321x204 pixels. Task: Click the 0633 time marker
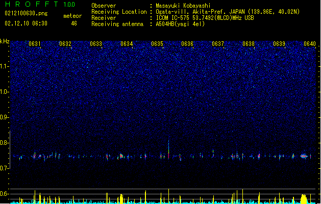pyautogui.click(x=96, y=43)
